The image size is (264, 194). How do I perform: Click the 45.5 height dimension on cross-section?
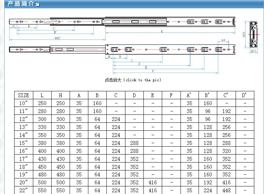coord(244,35)
